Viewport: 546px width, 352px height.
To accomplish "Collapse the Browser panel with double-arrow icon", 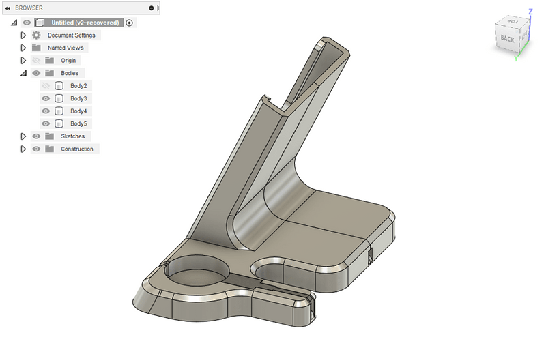I will (8, 8).
